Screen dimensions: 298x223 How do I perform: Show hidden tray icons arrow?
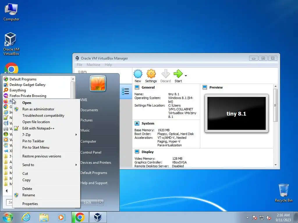[247, 217]
